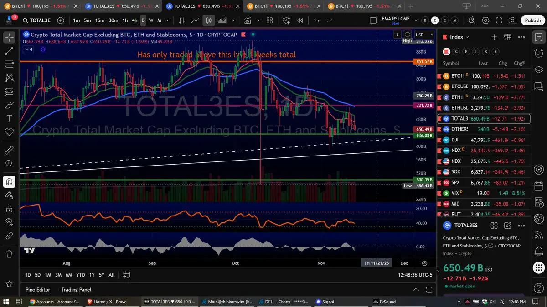
Task: Toggle the red flag watchlist filter
Action: pyautogui.click(x=447, y=51)
